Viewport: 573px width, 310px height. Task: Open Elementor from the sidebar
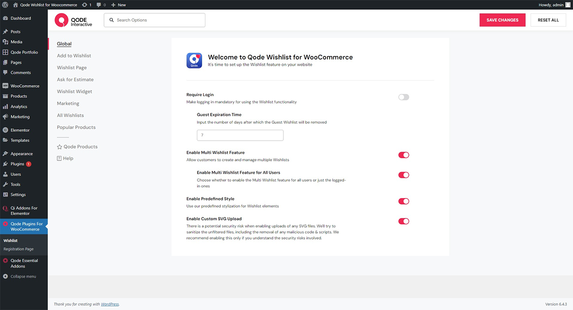pos(20,130)
